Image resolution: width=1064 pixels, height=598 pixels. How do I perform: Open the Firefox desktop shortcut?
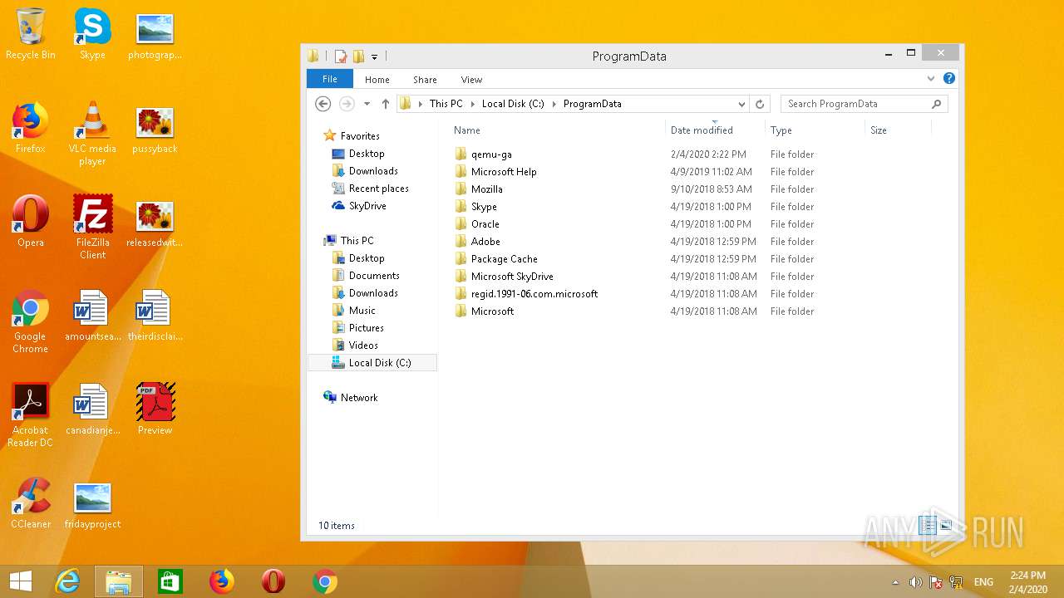30,127
